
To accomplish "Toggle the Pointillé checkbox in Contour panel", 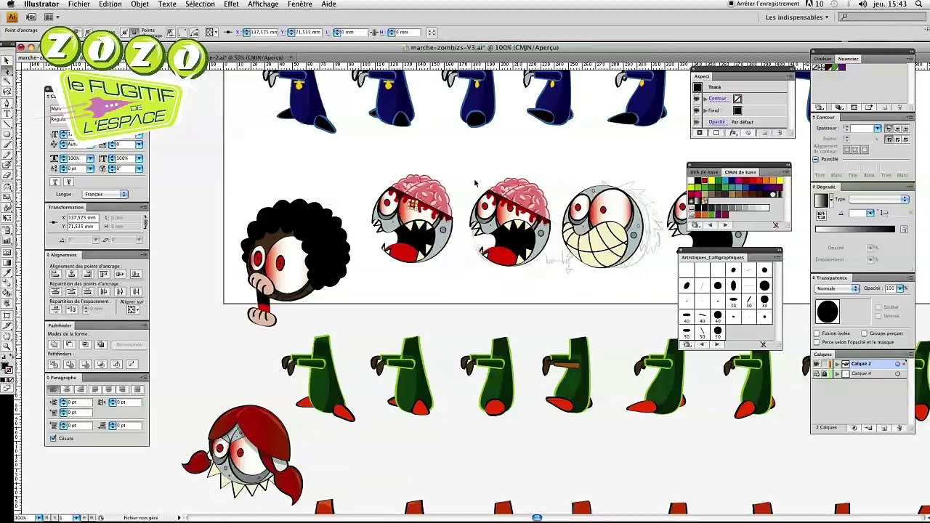I will tap(815, 159).
